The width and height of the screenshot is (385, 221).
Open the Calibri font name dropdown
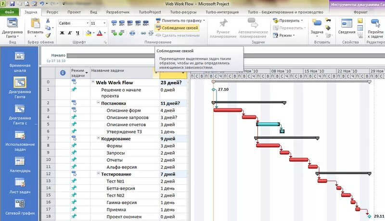point(88,23)
